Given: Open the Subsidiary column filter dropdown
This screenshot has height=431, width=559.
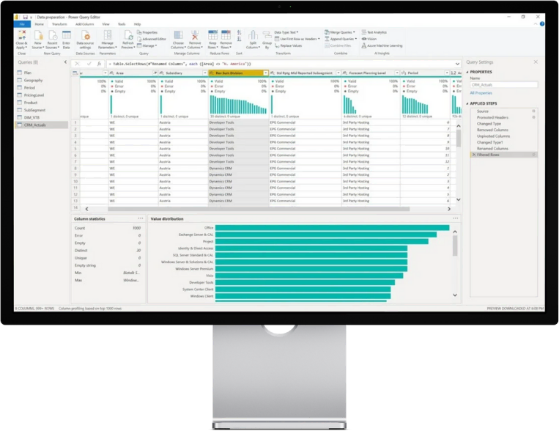Looking at the screenshot, I should 205,73.
